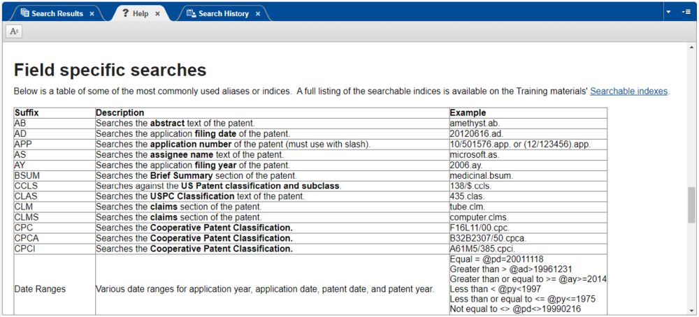The width and height of the screenshot is (699, 317).
Task: Expand the tab list dropdown arrow
Action: [668, 12]
